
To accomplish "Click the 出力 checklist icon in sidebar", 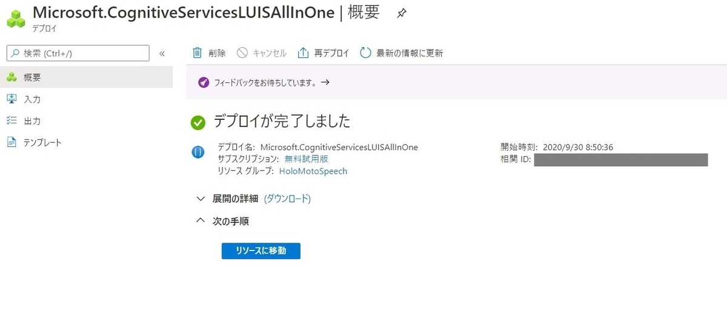I will tap(12, 121).
